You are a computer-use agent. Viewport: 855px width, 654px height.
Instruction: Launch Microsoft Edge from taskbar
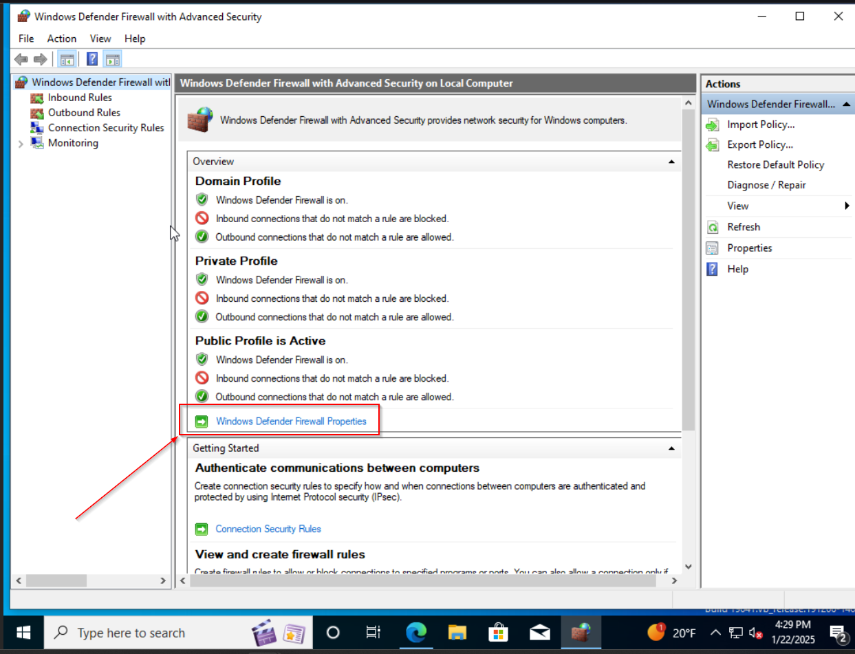click(x=416, y=633)
